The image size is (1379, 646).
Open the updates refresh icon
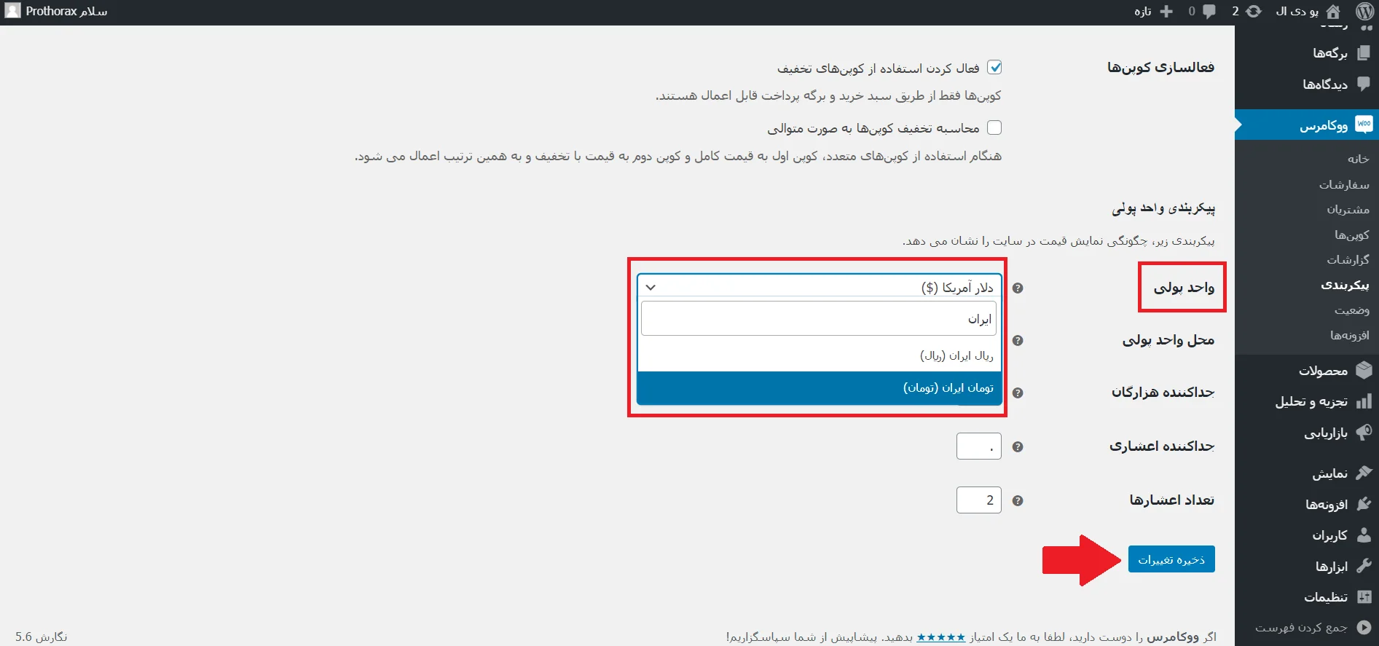(x=1254, y=12)
